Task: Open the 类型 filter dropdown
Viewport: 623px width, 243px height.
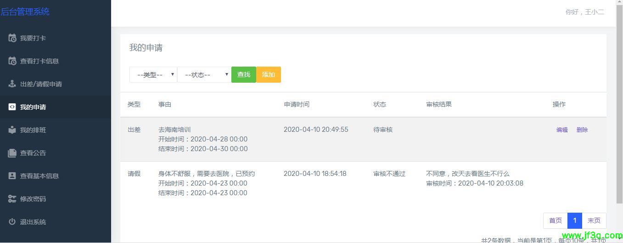Action: [153, 74]
